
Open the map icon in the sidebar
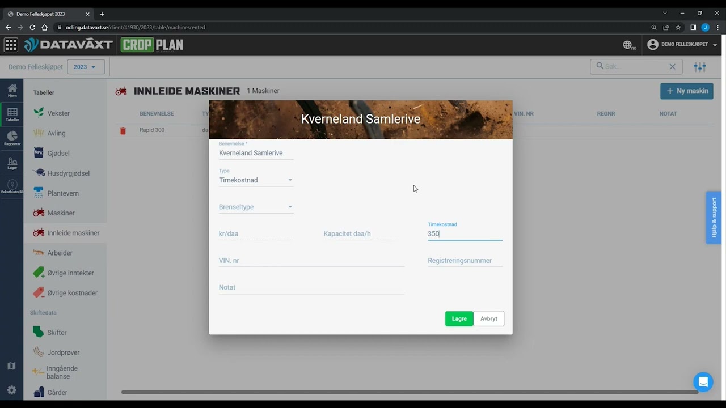(x=11, y=366)
